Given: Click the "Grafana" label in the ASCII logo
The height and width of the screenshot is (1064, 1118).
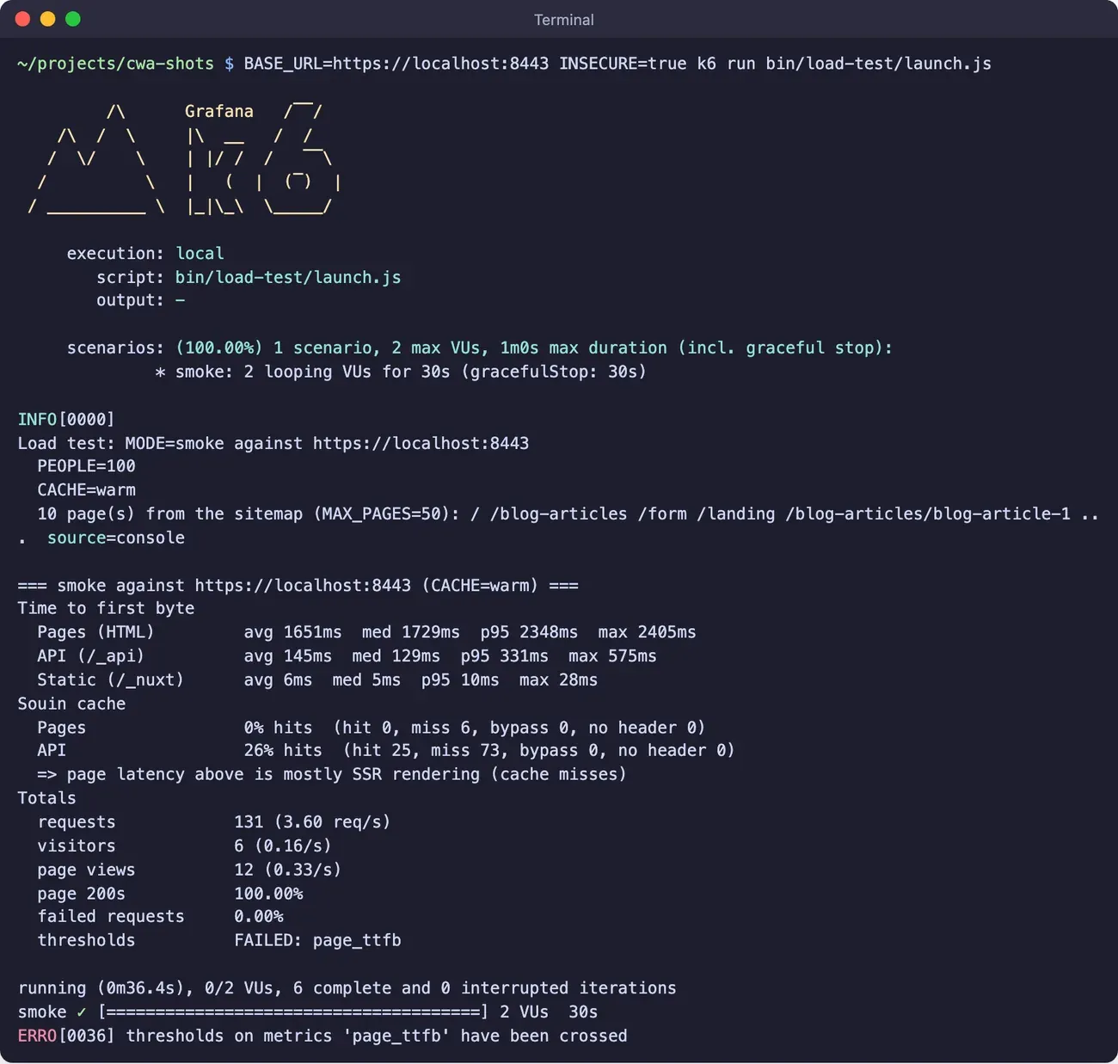Looking at the screenshot, I should coord(219,111).
